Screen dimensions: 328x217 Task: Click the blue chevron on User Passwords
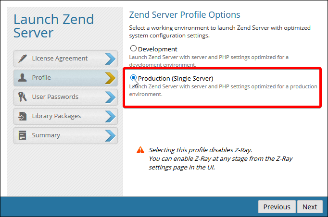[110, 97]
